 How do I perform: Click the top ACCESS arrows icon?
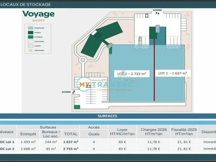(x=157, y=13)
